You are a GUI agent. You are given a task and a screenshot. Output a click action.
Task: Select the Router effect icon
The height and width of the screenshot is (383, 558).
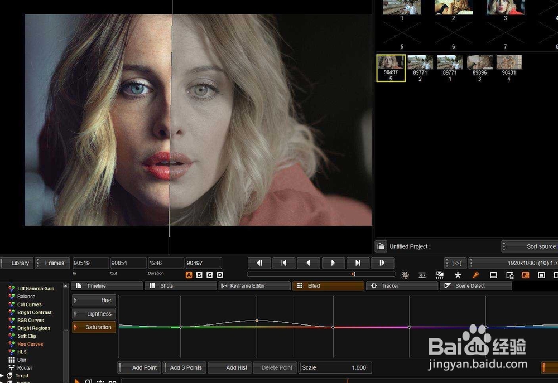pos(12,368)
